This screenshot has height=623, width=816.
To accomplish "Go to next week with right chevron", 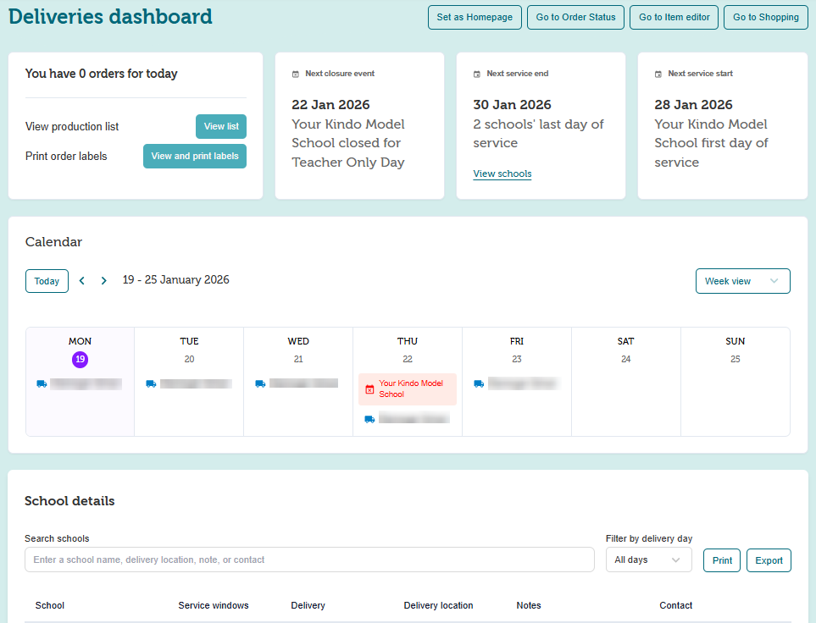I will [104, 281].
